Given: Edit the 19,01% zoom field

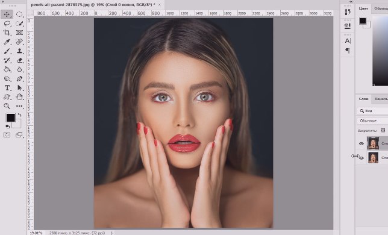Looking at the screenshot, I should [36, 233].
